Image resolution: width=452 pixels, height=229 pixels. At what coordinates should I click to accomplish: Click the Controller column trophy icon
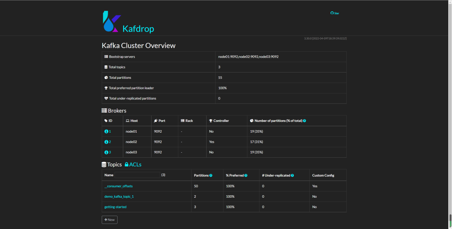(x=211, y=121)
